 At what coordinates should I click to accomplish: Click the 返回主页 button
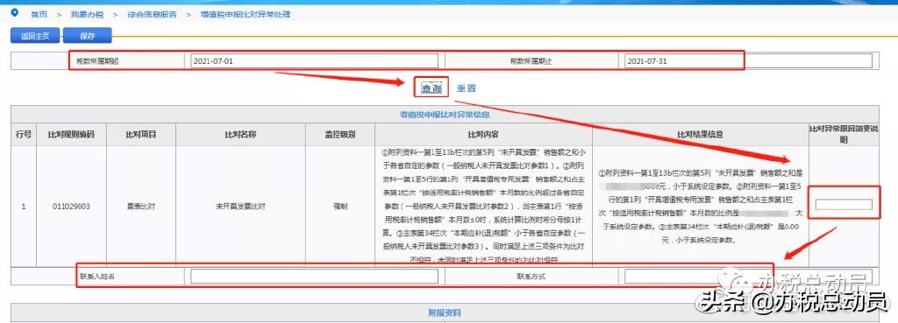pos(35,35)
